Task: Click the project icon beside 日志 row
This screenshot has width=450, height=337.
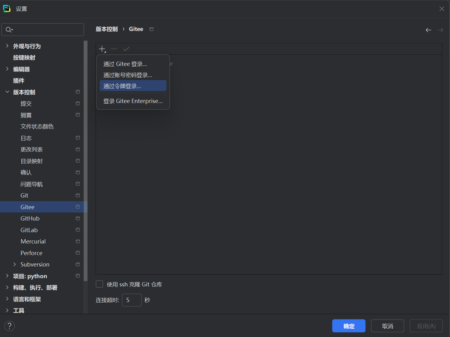Action: (x=78, y=138)
